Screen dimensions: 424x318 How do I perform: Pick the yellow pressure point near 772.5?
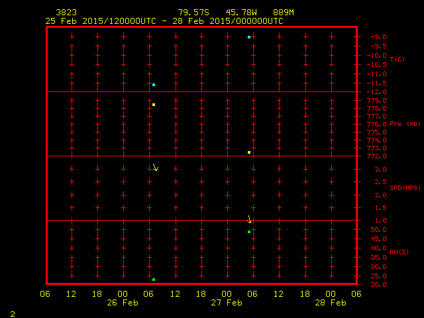pyautogui.click(x=249, y=152)
